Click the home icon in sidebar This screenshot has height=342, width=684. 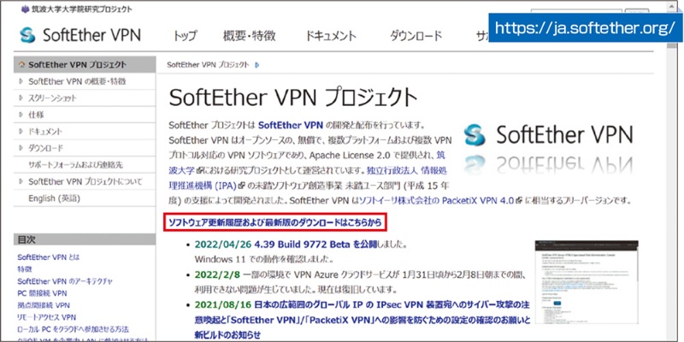point(21,65)
